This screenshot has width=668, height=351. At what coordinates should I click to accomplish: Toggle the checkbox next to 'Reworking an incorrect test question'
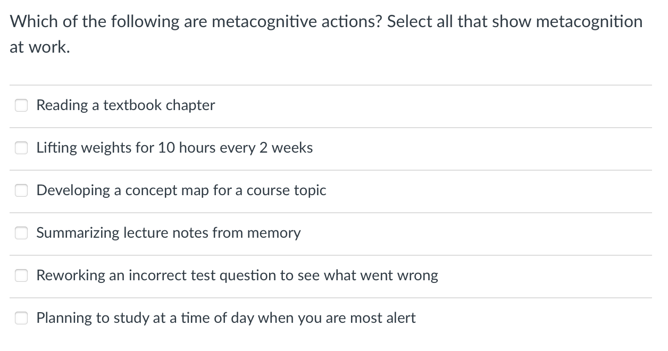tap(21, 275)
